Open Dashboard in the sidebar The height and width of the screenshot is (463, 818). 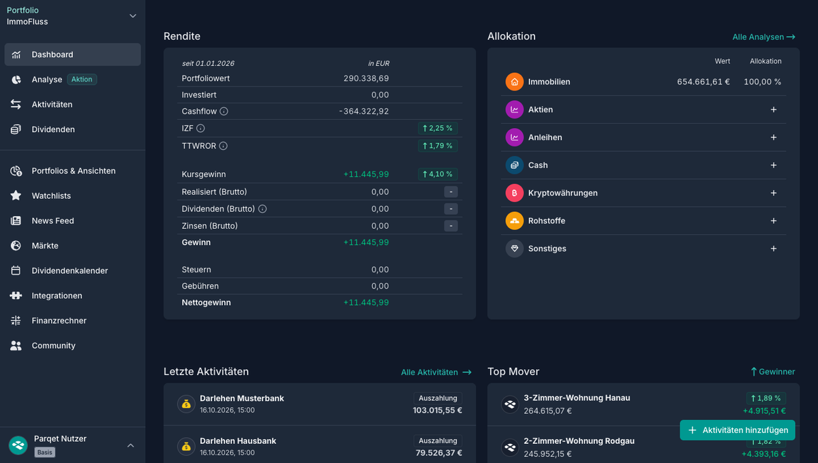tap(72, 54)
